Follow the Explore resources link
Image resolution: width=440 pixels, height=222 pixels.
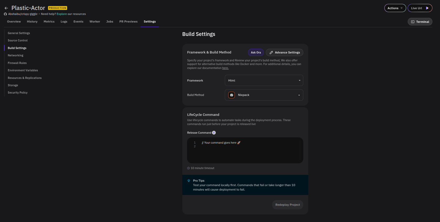pyautogui.click(x=62, y=14)
